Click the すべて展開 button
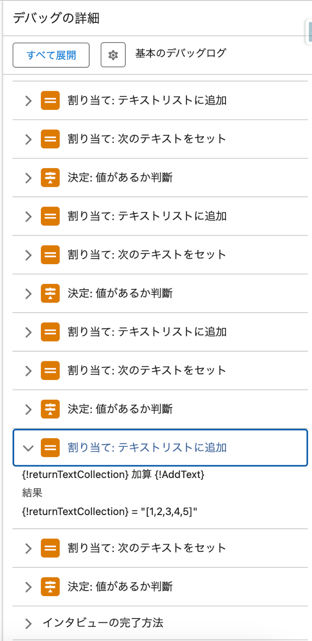Screen dimensions: 312x641 51,55
